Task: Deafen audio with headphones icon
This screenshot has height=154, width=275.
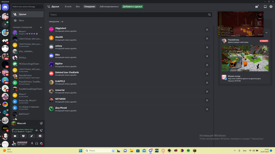Action: pos(37,143)
